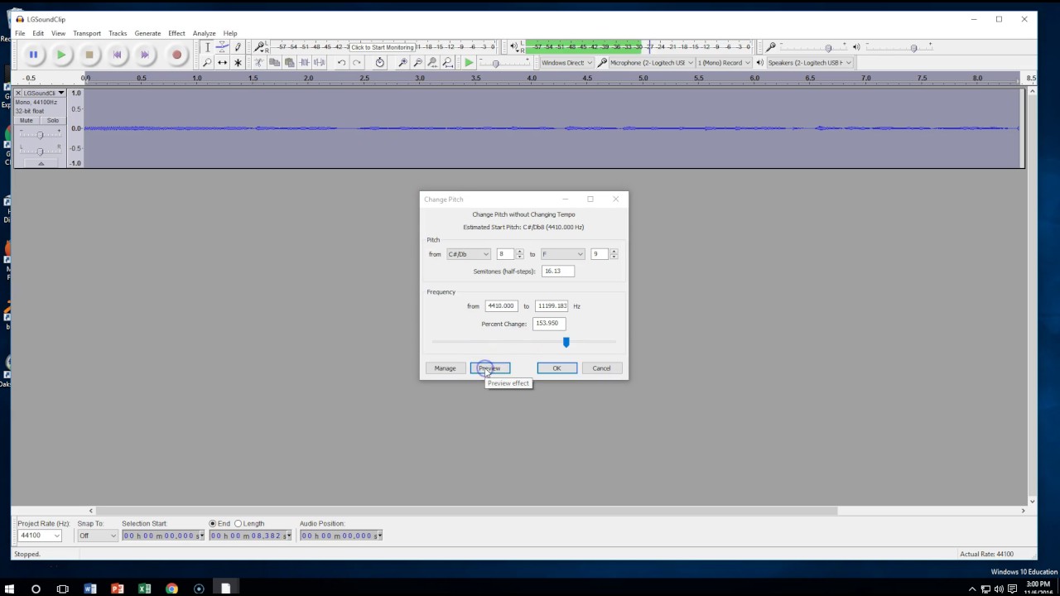The width and height of the screenshot is (1060, 596).
Task: Click the Undo arrow icon
Action: 341,62
